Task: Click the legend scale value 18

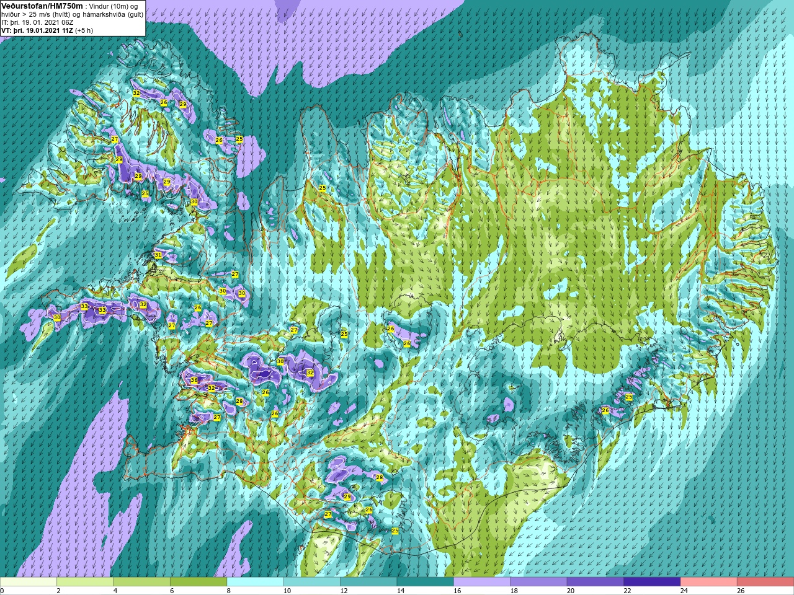Action: 514,591
